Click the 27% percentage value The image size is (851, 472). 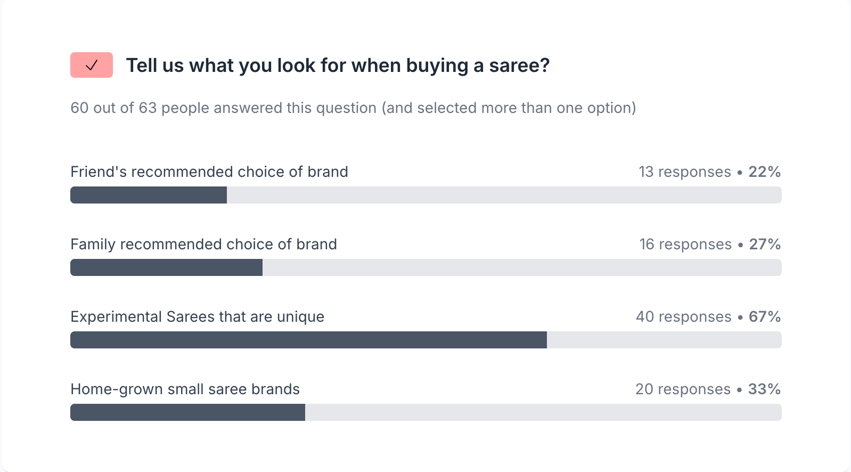765,244
